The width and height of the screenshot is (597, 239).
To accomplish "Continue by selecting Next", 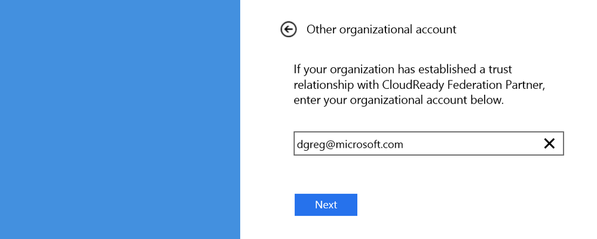I will 326,204.
